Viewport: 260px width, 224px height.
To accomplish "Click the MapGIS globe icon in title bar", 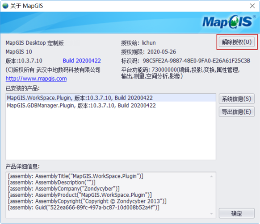I will point(5,6).
